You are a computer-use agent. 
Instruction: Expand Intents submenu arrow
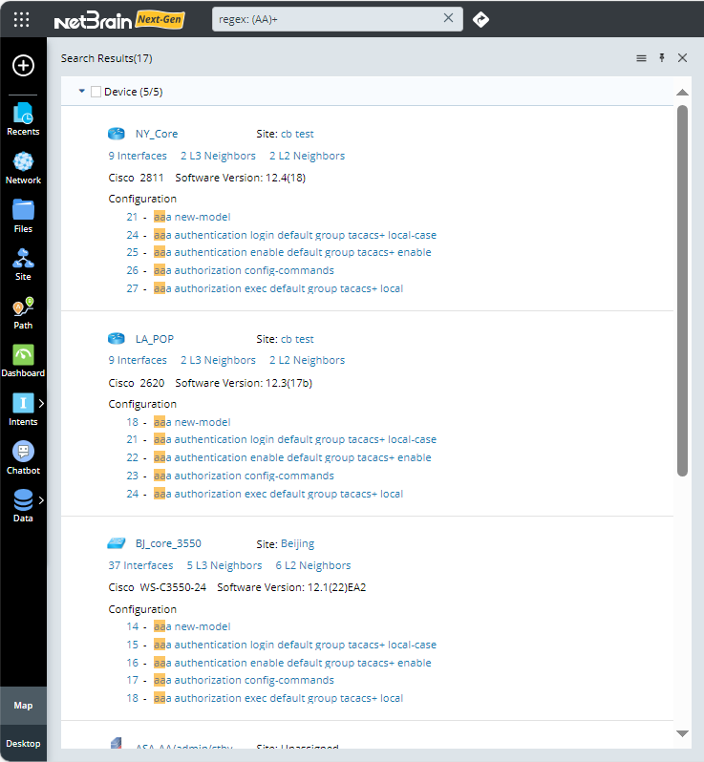click(x=41, y=403)
